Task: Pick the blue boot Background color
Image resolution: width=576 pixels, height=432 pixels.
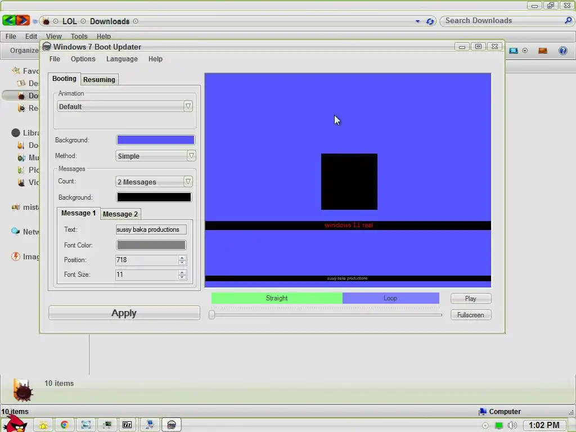Action: 156,140
